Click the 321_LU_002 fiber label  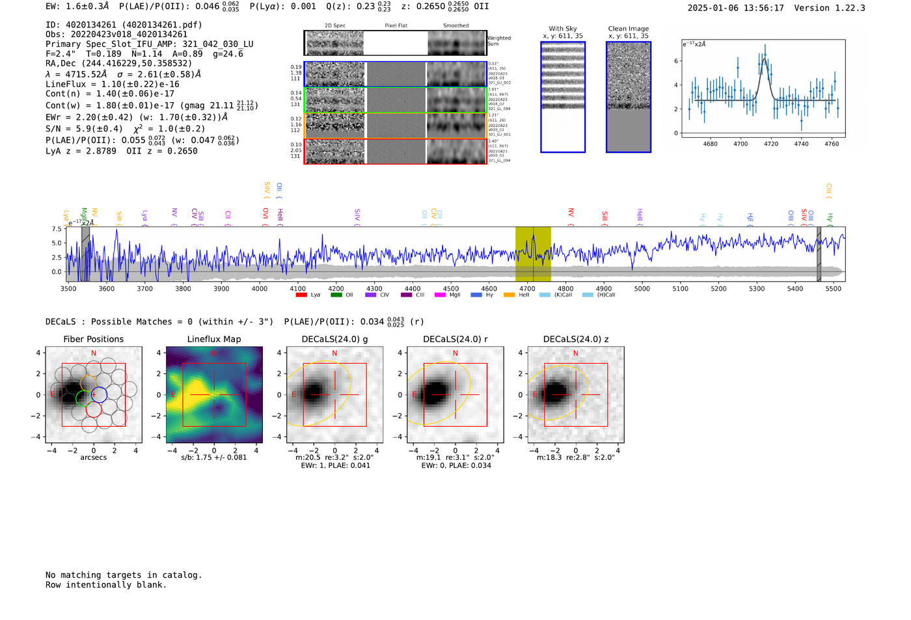coord(500,83)
